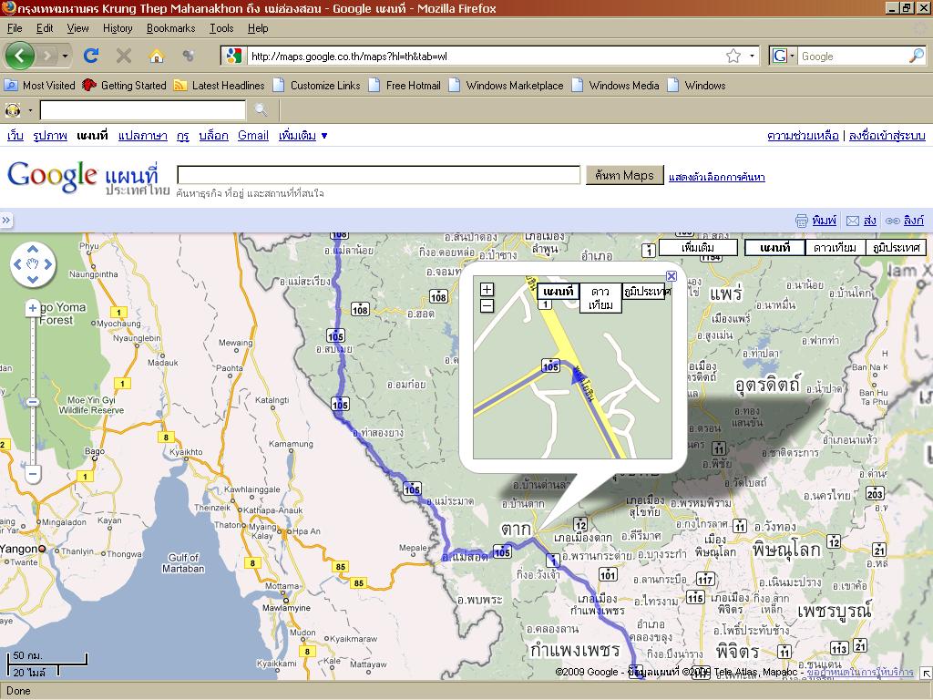The image size is (933, 700).
Task: Open Getting Started bookmark
Action: point(124,85)
